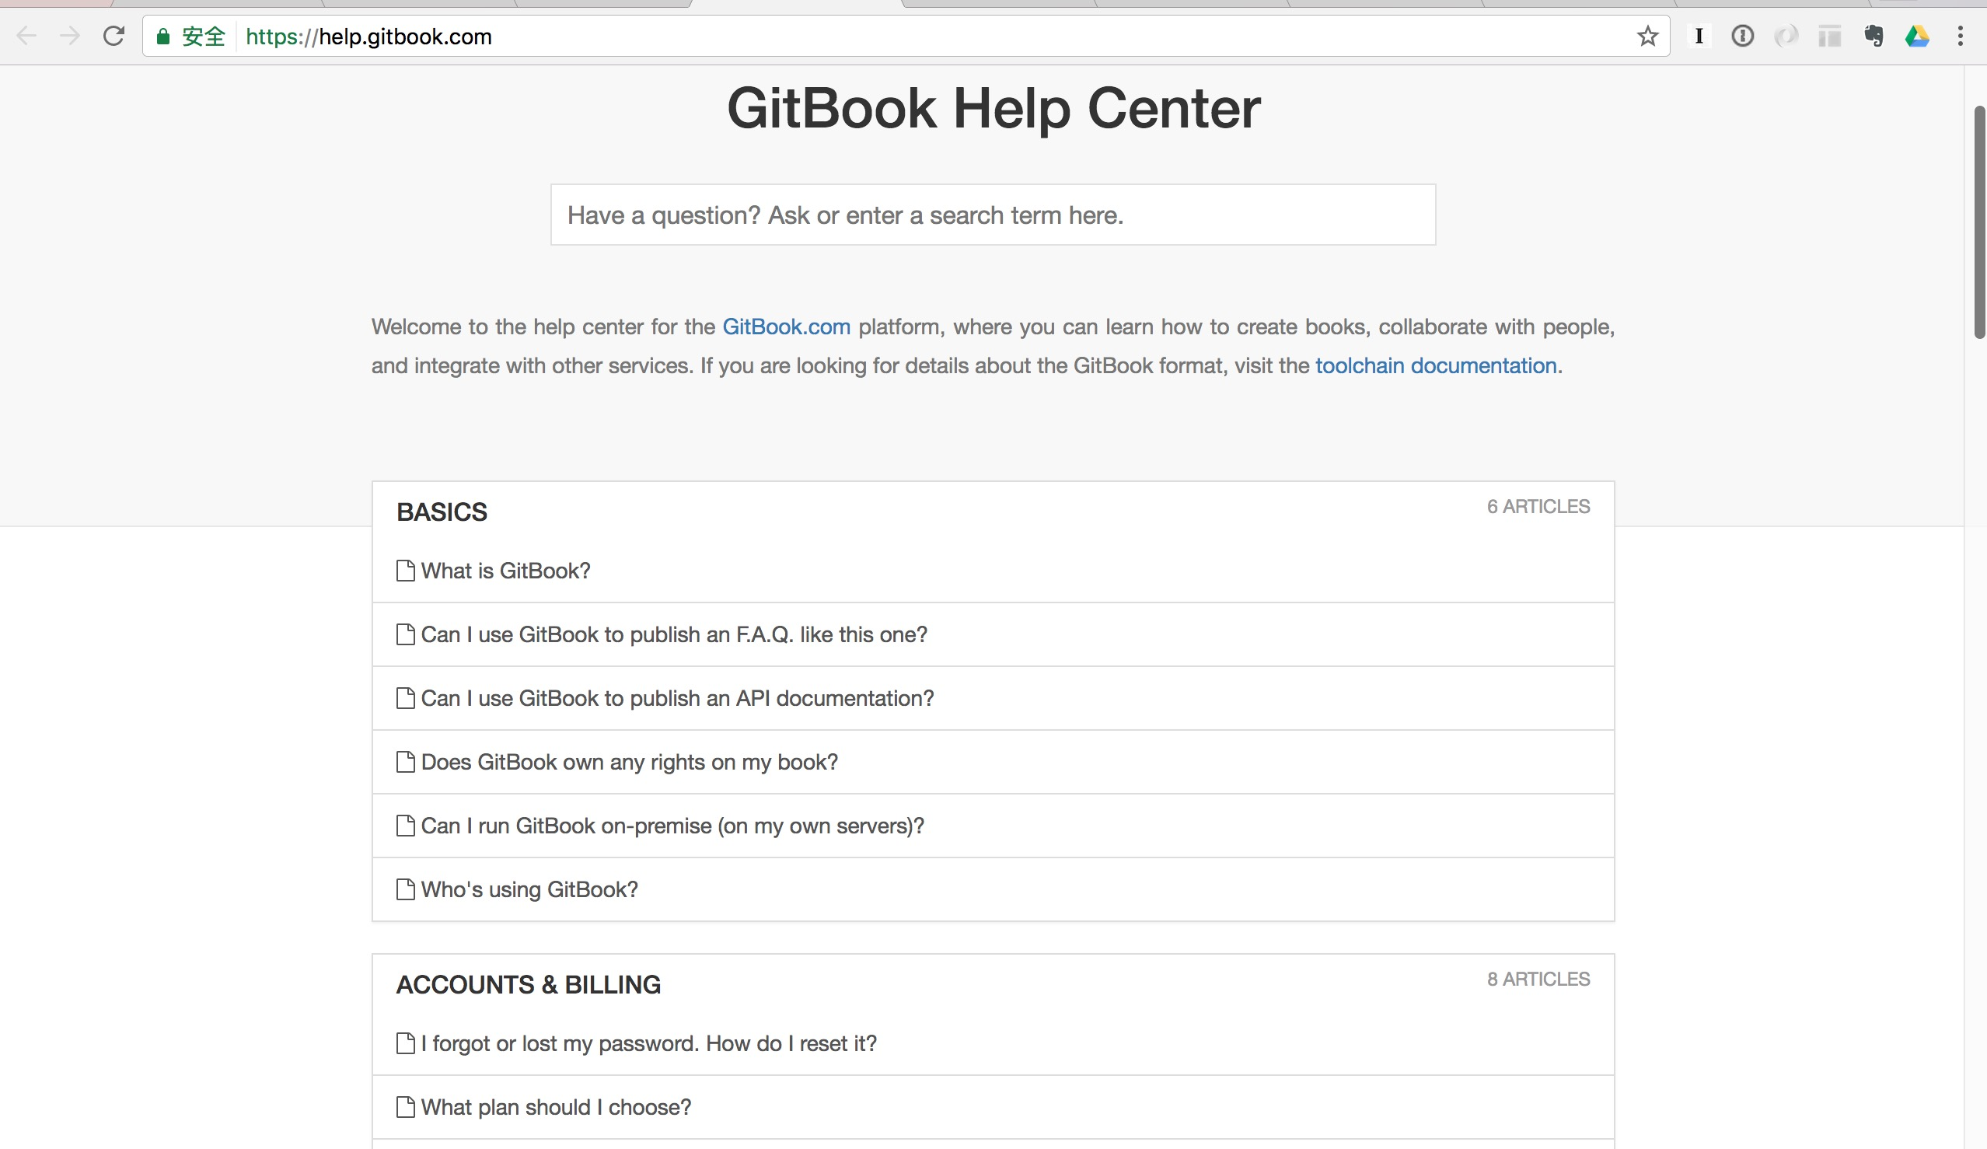
Task: Click the Instapaper extension icon
Action: (x=1699, y=37)
